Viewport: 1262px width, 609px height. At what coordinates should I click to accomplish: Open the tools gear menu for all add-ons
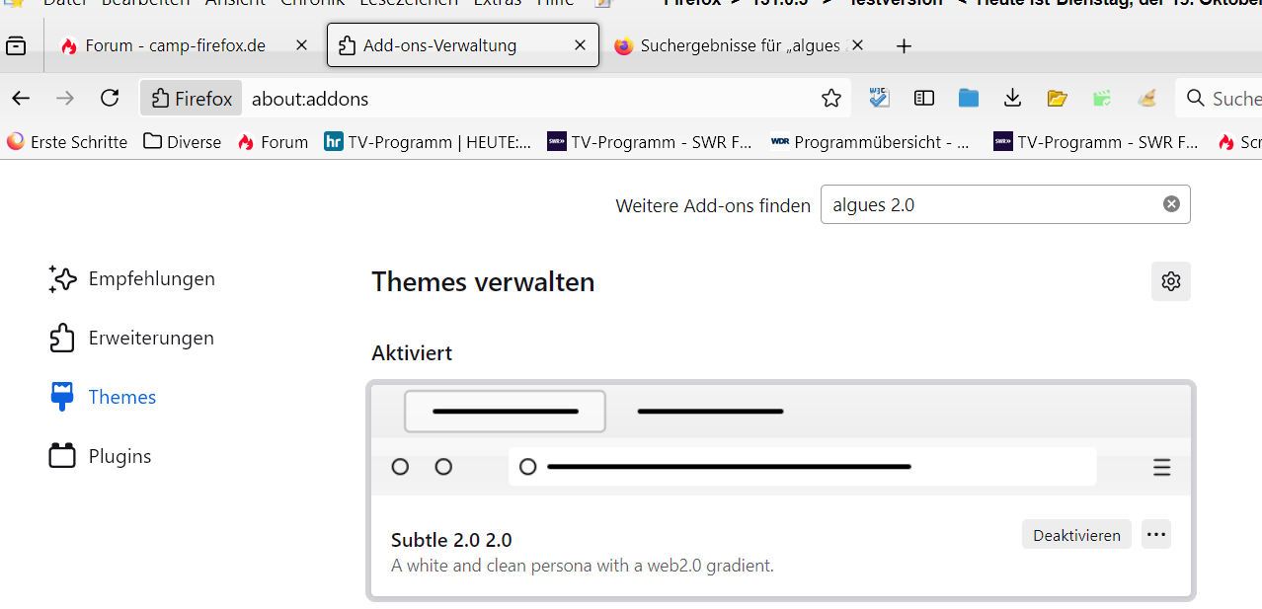pos(1171,281)
